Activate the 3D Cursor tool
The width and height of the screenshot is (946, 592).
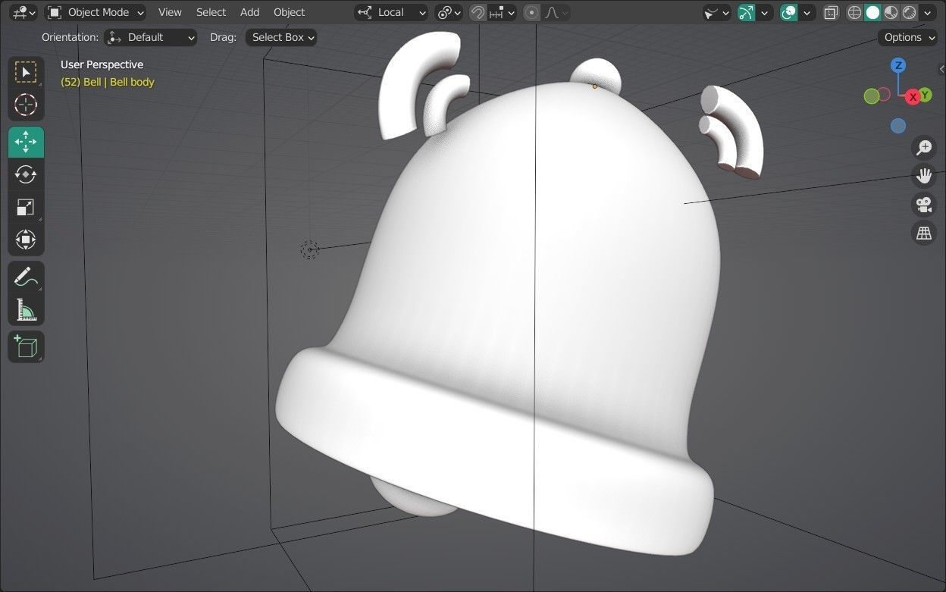click(x=26, y=105)
